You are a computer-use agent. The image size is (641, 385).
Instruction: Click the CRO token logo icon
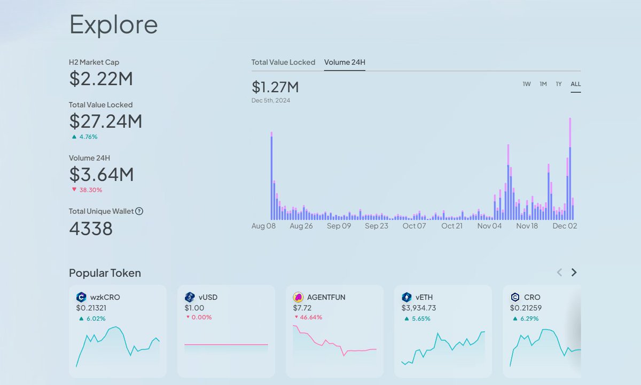coord(515,297)
